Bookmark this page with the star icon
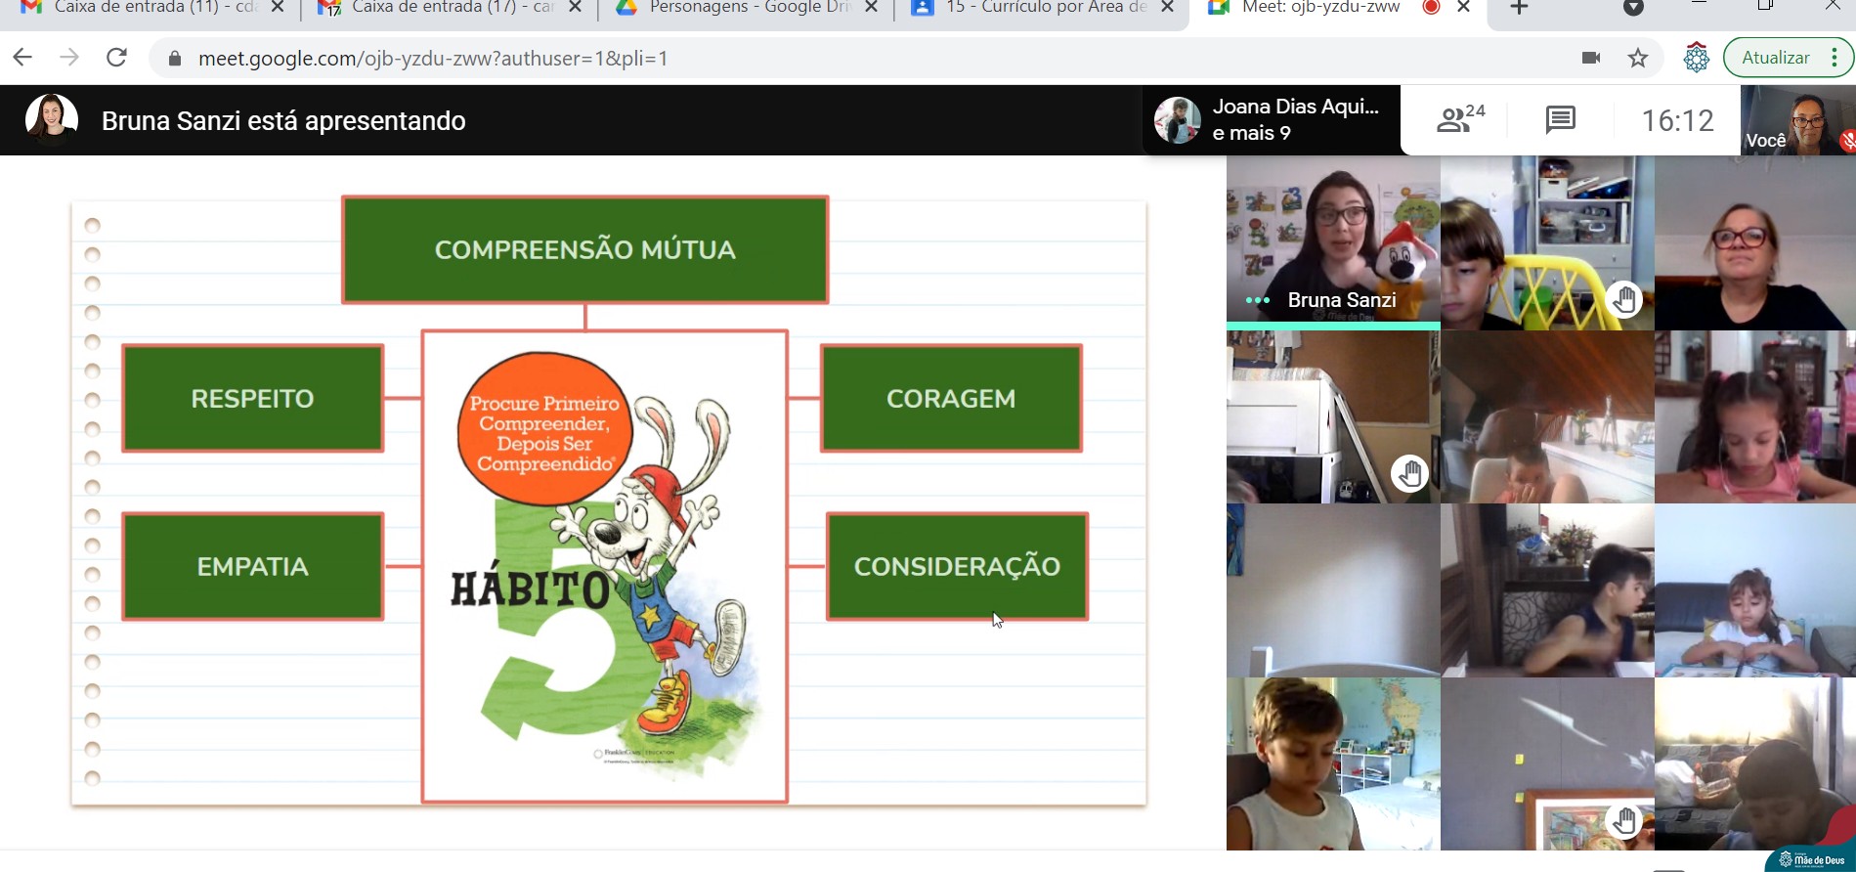Viewport: 1856px width, 872px height. [x=1638, y=58]
